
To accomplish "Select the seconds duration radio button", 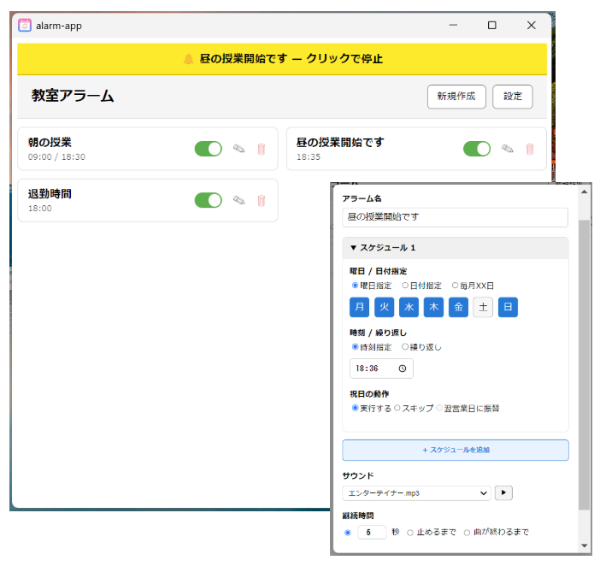I will point(348,533).
